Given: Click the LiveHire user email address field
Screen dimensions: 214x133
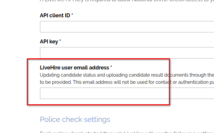Looking at the screenshot, I should (x=127, y=93).
